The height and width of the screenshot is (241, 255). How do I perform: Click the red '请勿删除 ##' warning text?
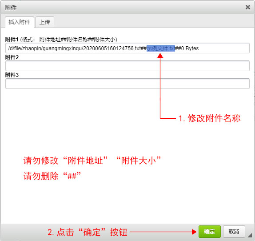click(52, 176)
